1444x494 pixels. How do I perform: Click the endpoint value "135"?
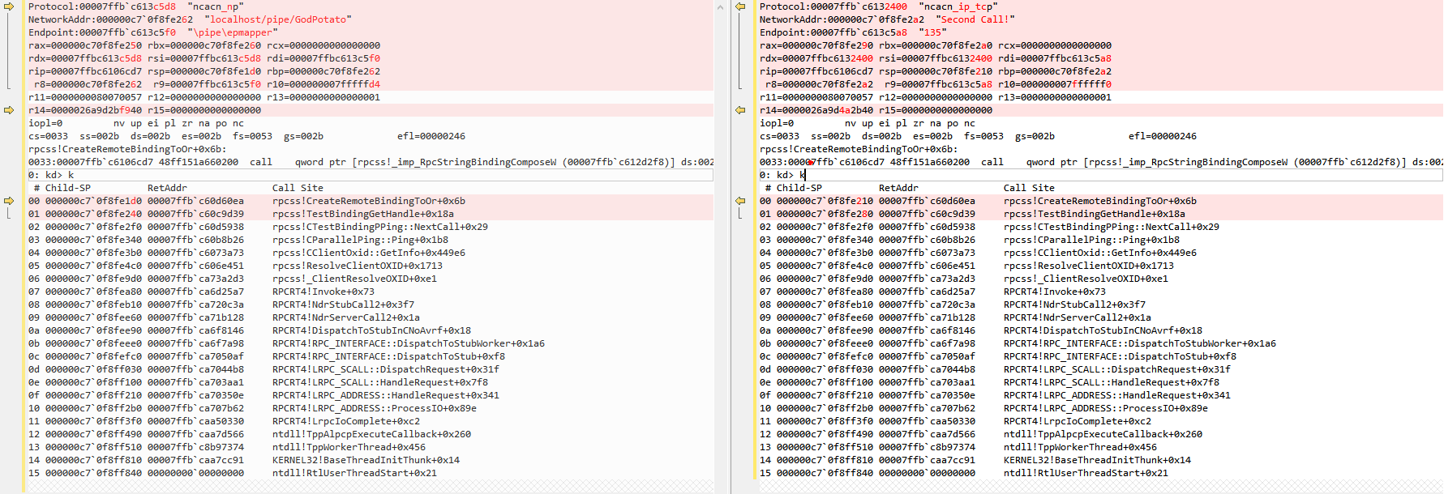pos(935,32)
